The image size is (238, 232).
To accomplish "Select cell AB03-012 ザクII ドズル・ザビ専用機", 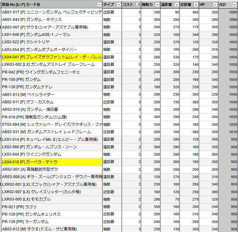I will click(51, 229).
